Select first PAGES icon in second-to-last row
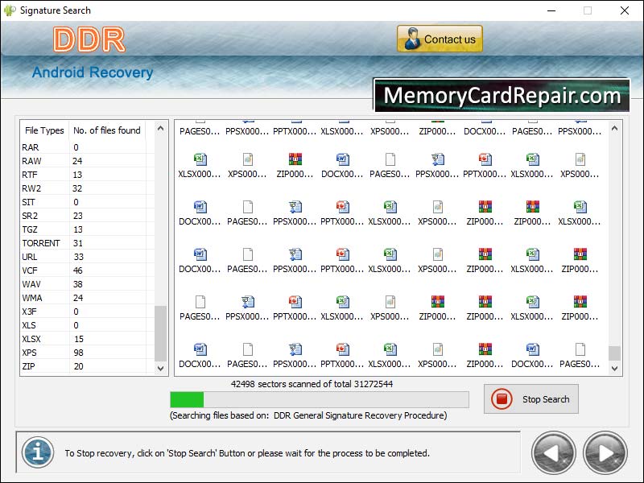The height and width of the screenshot is (483, 644). [200, 302]
